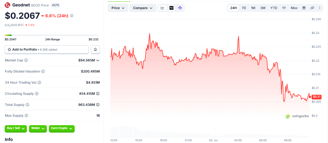Click the 29. Jul axis label
Screen dimensions: 328x143
(213, 140)
